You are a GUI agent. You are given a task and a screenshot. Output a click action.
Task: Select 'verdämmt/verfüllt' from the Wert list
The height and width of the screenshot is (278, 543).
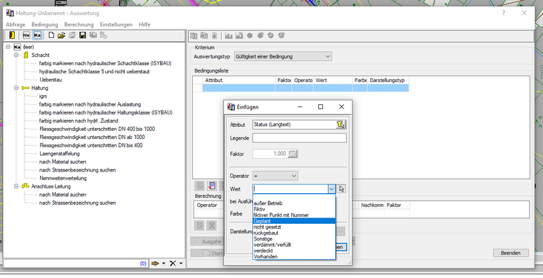click(x=294, y=245)
